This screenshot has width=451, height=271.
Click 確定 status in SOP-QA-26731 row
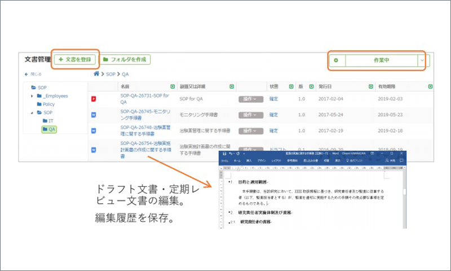coord(273,99)
